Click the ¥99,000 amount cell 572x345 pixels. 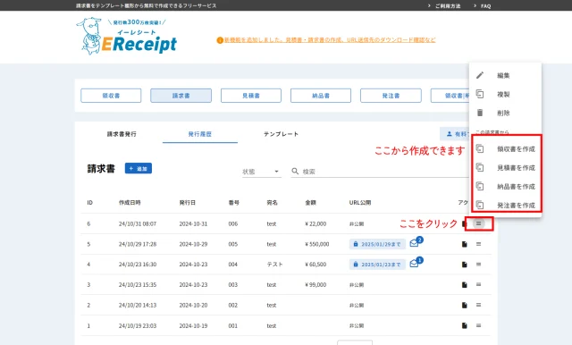[x=315, y=285]
